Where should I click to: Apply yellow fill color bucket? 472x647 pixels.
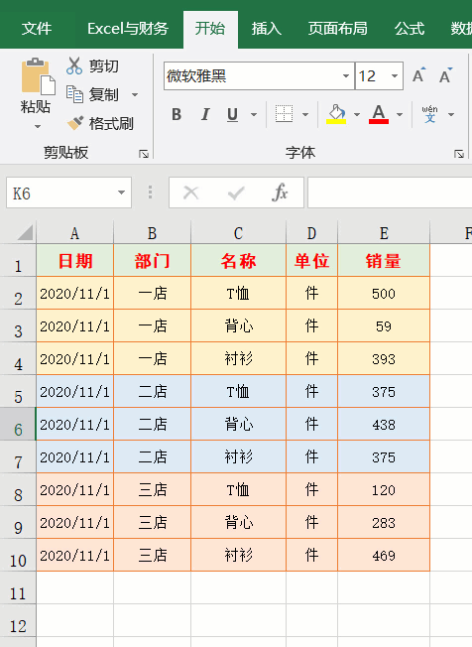tap(336, 114)
